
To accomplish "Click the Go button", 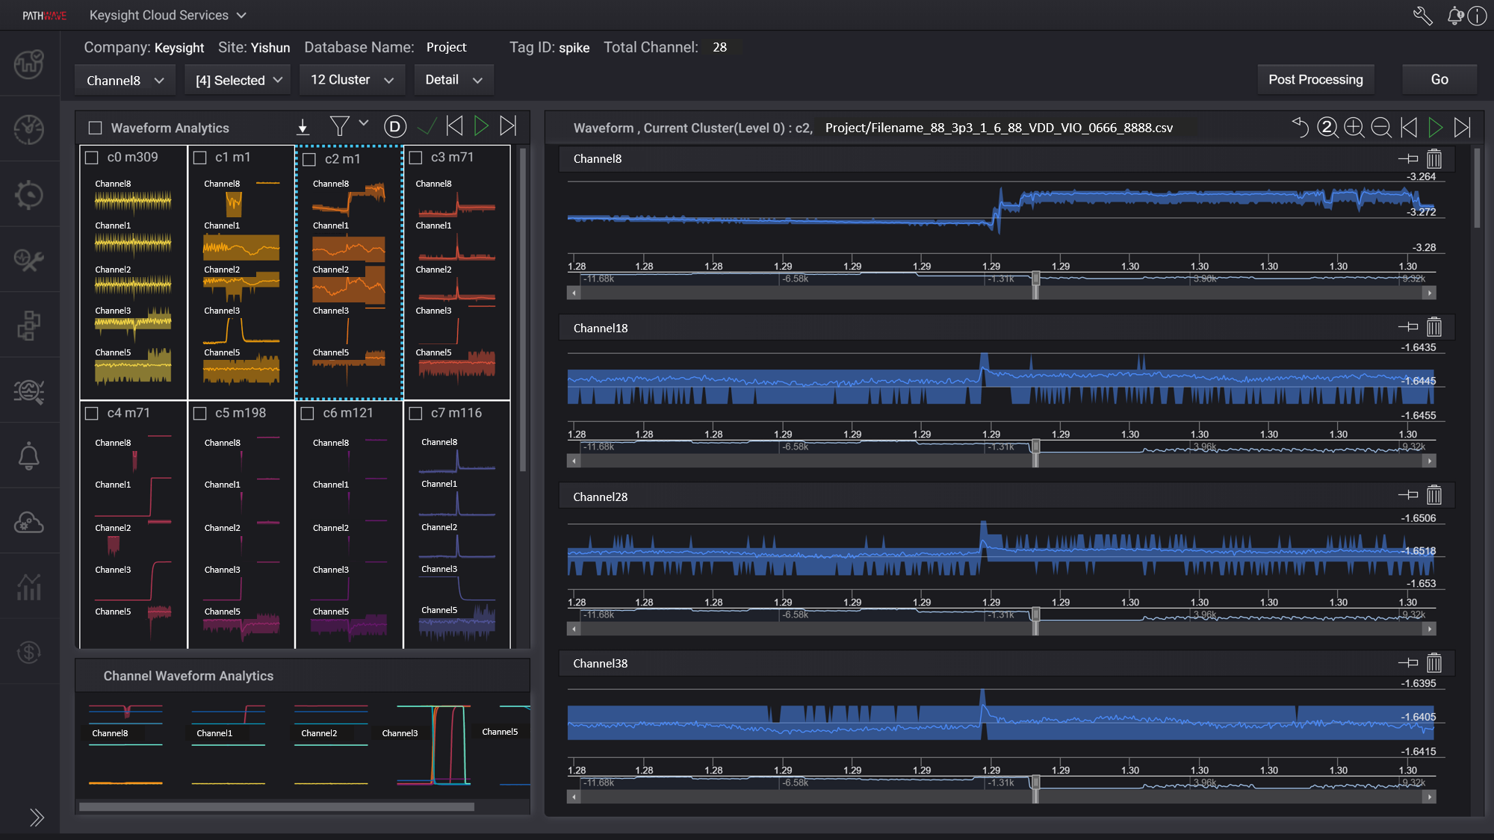I will click(1439, 78).
